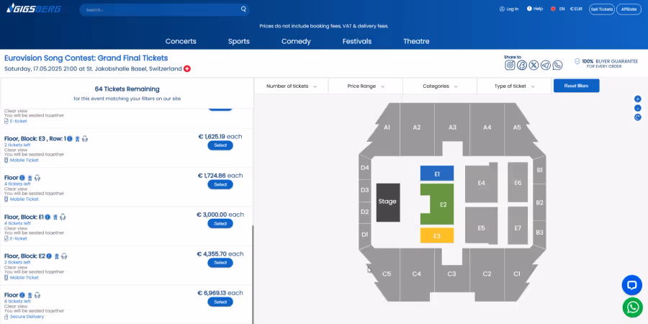648x324 pixels.
Task: Expand the Price Range dropdown
Action: pos(366,86)
